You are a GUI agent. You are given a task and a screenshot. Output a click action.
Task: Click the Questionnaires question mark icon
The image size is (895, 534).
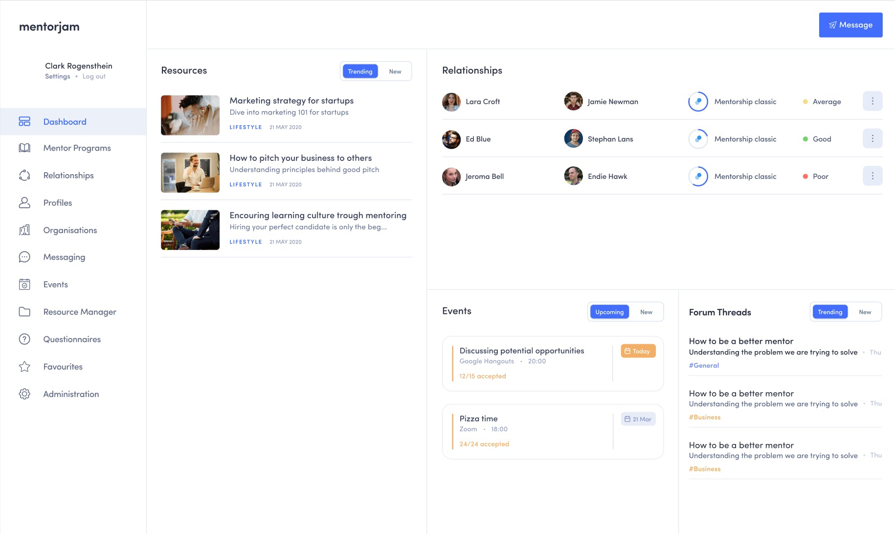(24, 339)
